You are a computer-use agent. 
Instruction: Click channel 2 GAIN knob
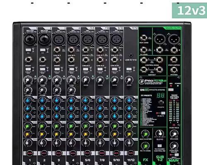point(42,80)
